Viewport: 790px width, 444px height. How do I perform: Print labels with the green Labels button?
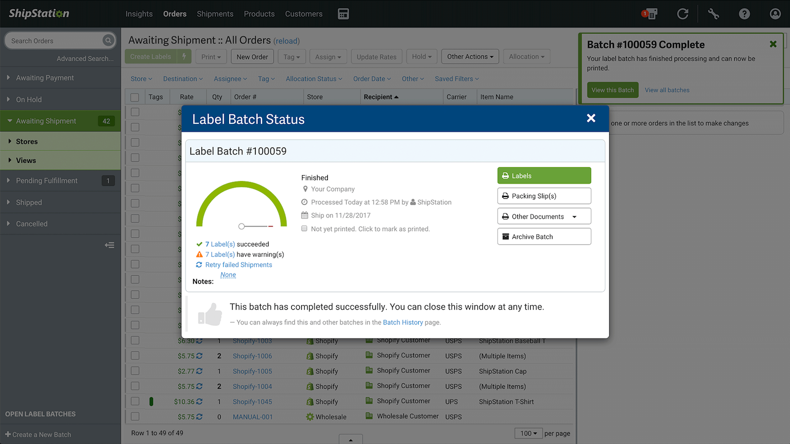[544, 176]
